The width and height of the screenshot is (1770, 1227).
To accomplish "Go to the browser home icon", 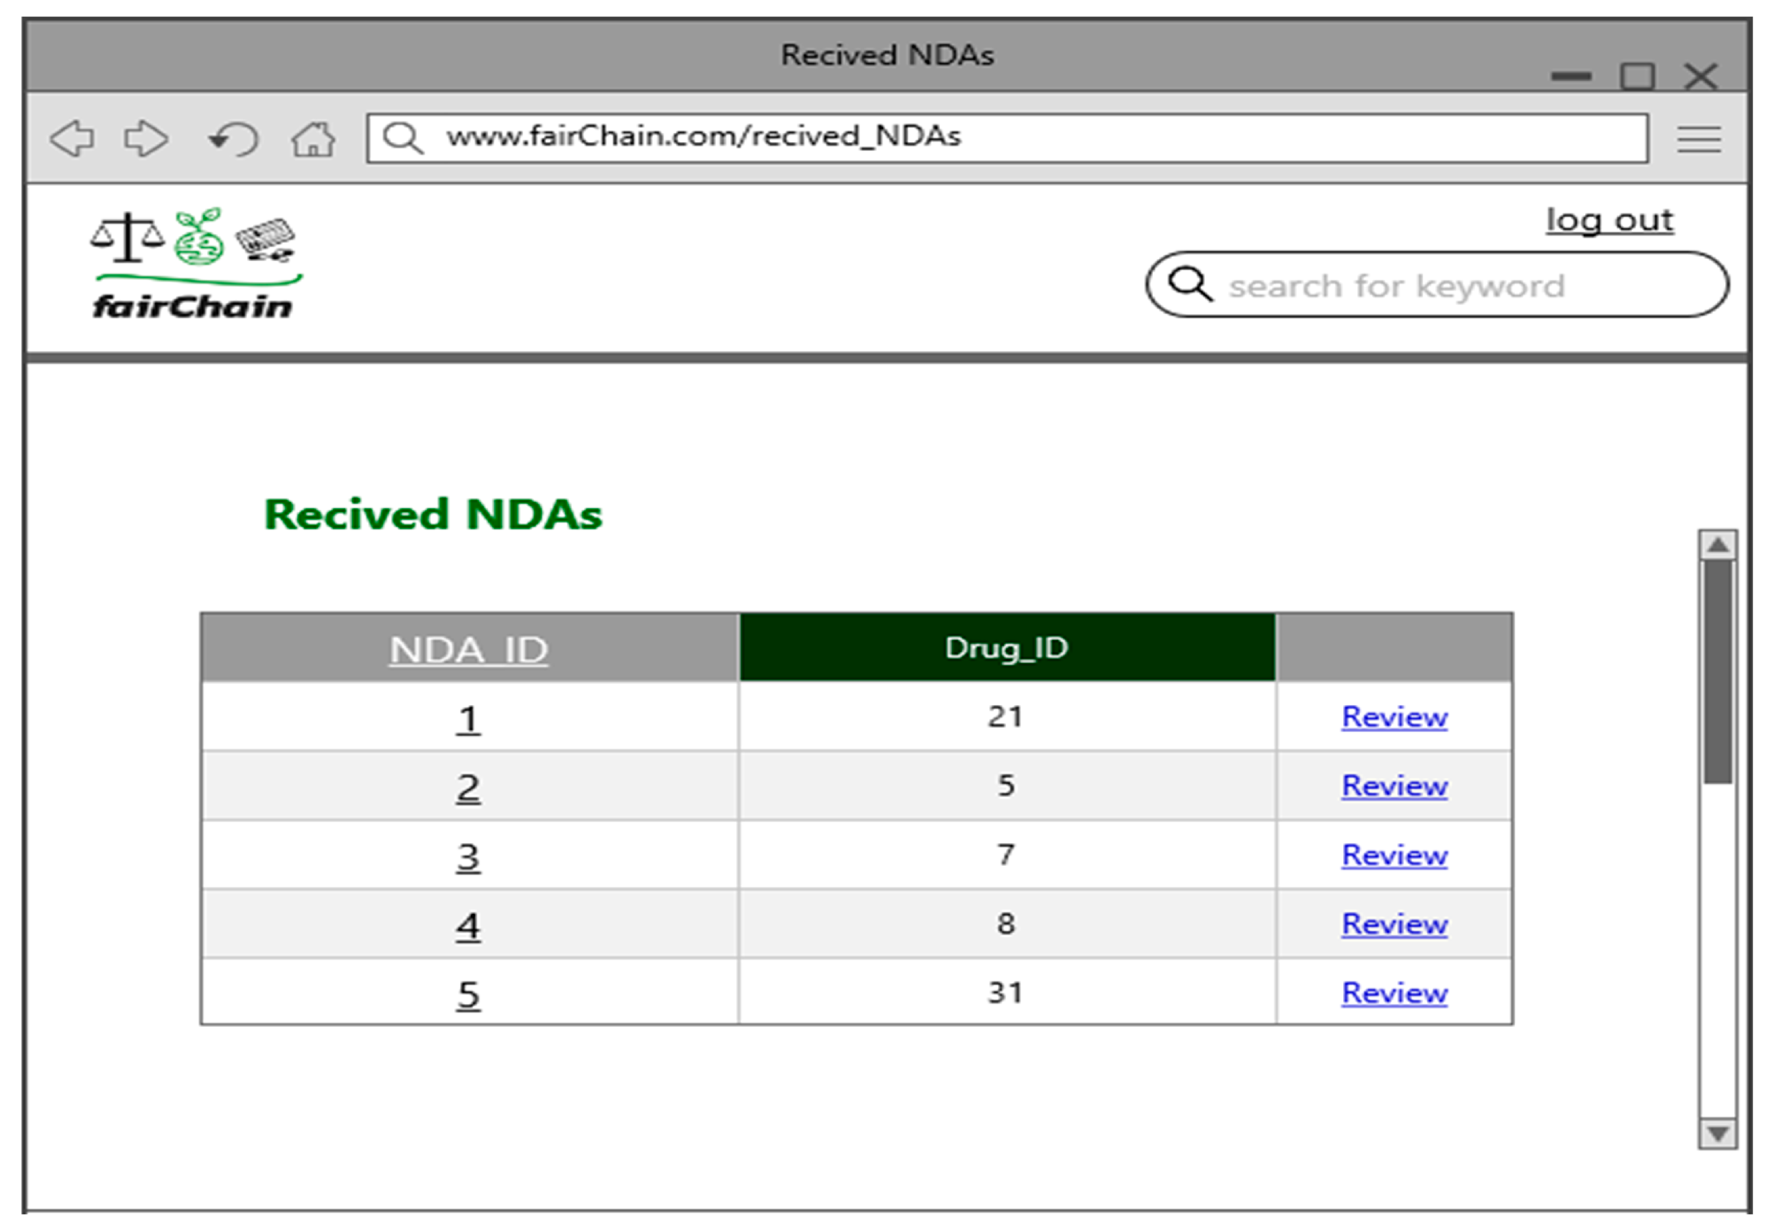I will point(314,139).
